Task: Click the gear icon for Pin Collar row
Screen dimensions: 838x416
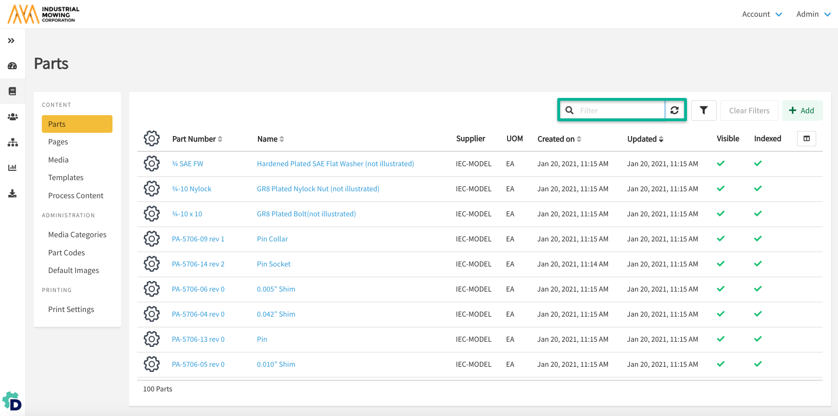Action: (x=152, y=239)
